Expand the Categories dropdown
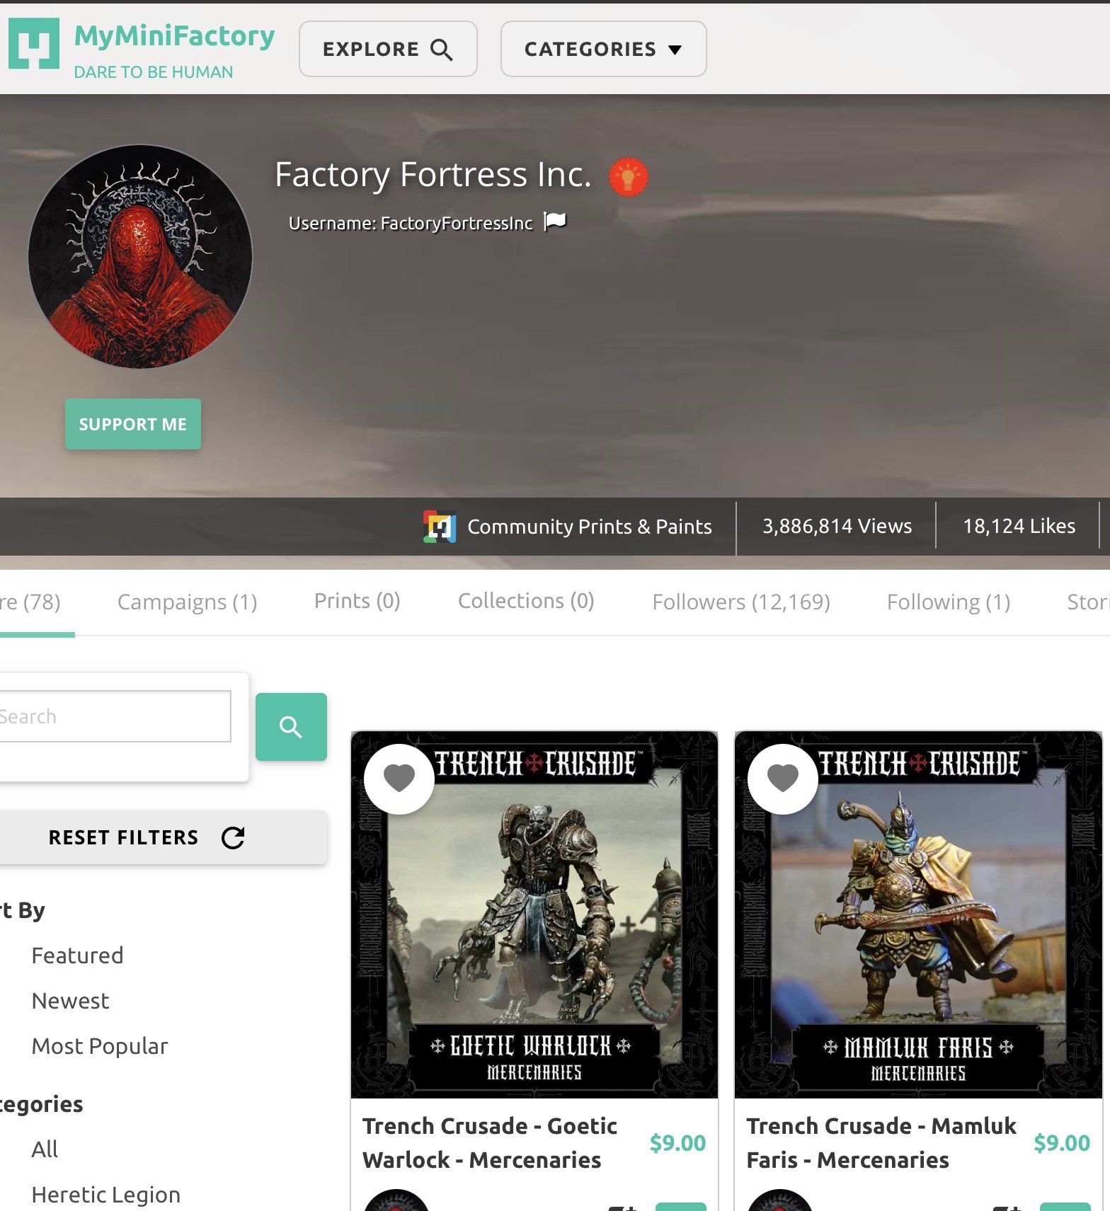1110x1211 pixels. [x=603, y=49]
